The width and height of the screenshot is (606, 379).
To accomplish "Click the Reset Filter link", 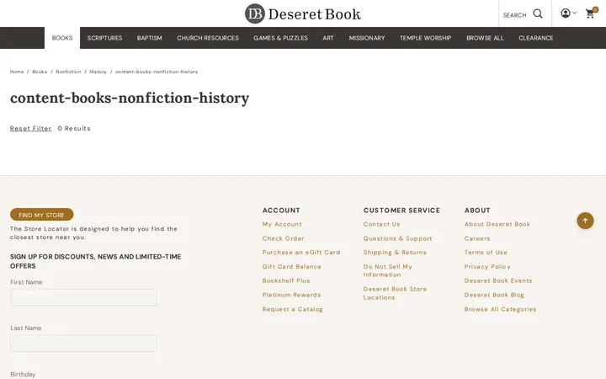I will 30,128.
